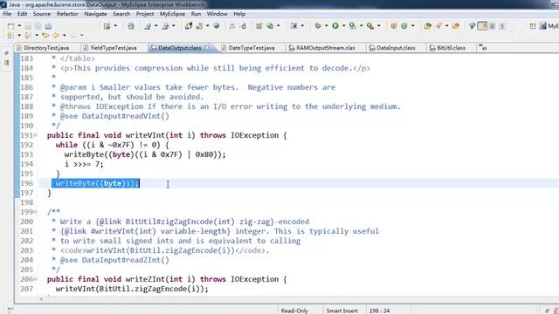Screen dimensions: 559x314
Task: Click the top icon in the left sidebar
Action: pyautogui.click(x=6, y=53)
